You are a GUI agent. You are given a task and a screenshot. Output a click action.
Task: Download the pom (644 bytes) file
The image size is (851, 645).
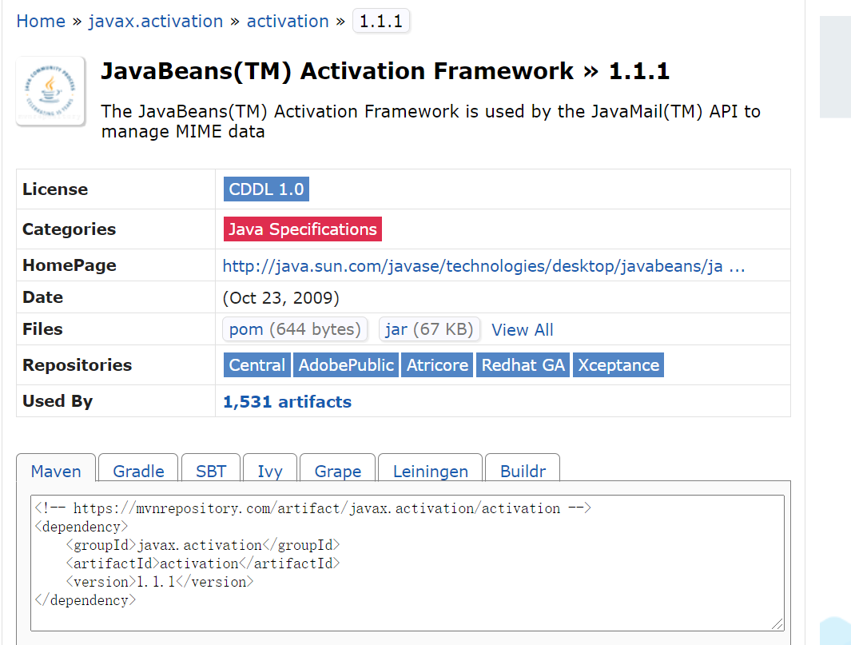click(295, 329)
